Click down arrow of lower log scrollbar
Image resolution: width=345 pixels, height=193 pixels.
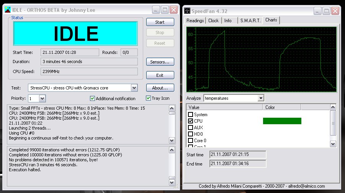pyautogui.click(x=172, y=182)
